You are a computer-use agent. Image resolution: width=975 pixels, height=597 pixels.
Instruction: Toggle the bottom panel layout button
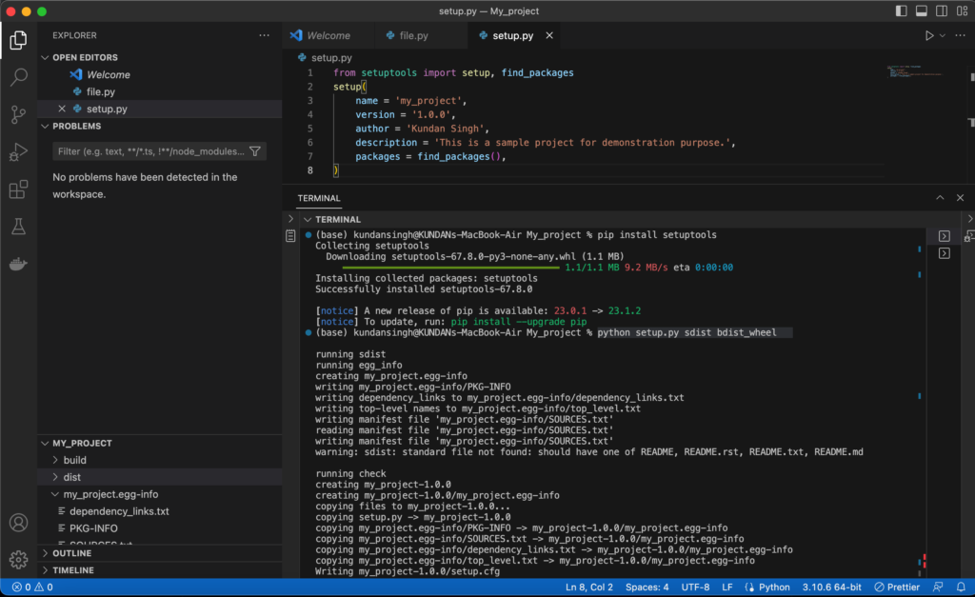(921, 11)
